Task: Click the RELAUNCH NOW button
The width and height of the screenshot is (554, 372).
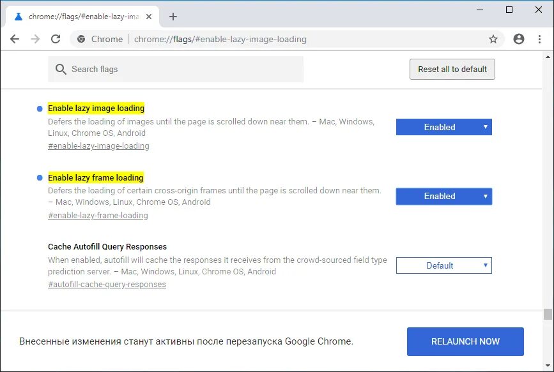Action: [x=465, y=341]
